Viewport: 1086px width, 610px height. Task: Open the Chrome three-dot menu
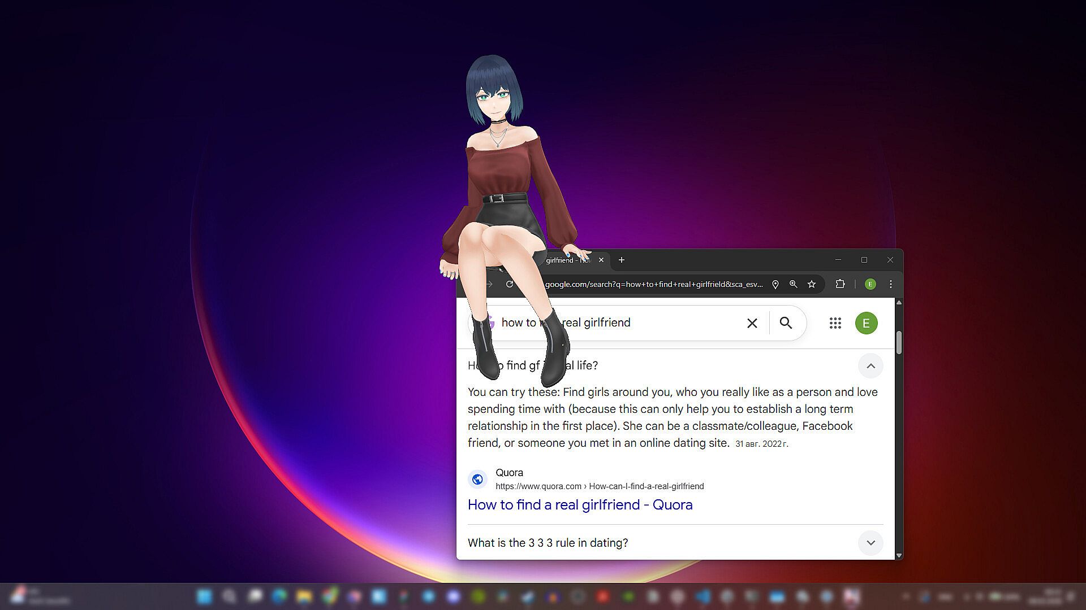click(x=891, y=284)
